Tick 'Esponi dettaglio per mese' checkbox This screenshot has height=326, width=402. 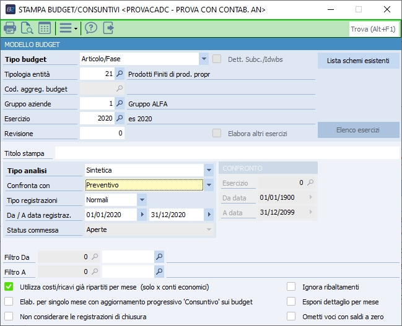tap(291, 301)
